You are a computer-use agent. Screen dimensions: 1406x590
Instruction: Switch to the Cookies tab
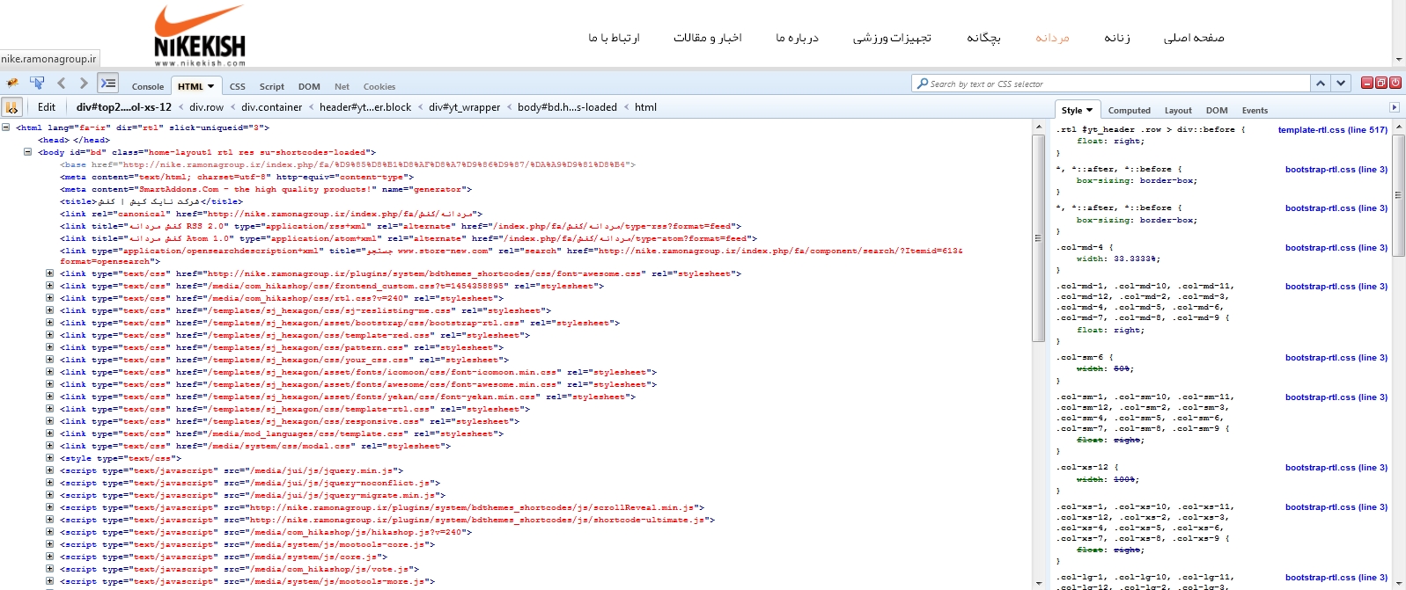pos(379,86)
